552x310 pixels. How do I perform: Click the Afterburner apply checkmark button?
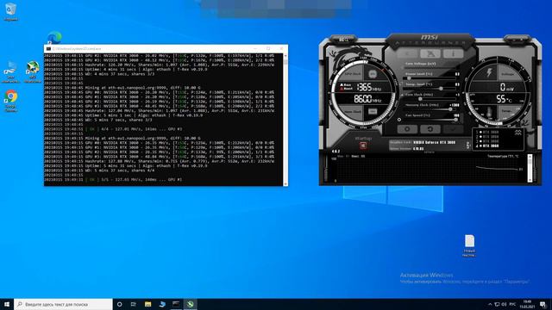click(453, 129)
